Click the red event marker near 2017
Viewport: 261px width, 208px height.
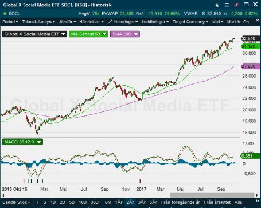click(x=140, y=181)
